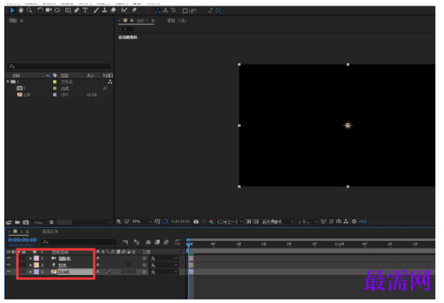Click the timeline current timecode 0:00:00:00
This screenshot has height=303, width=444.
tap(22, 240)
